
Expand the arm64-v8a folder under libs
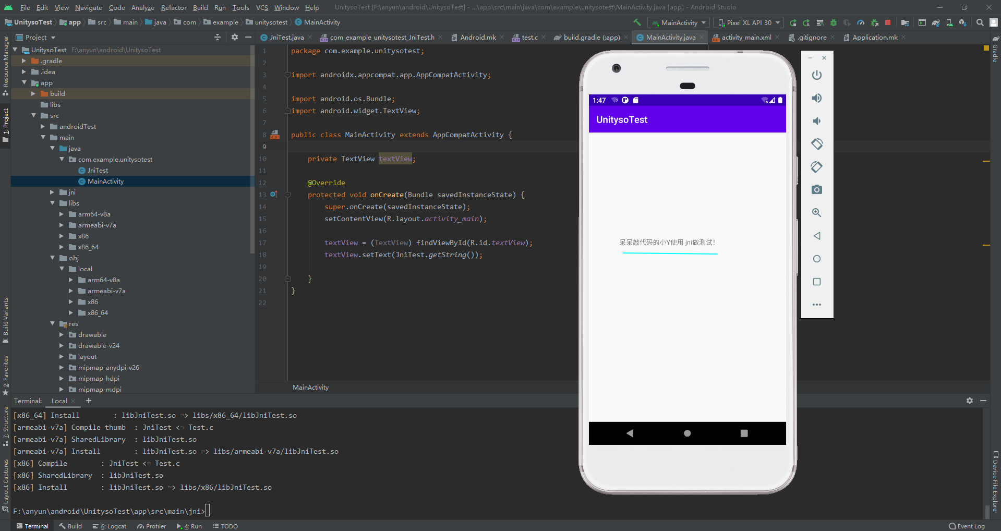[62, 214]
